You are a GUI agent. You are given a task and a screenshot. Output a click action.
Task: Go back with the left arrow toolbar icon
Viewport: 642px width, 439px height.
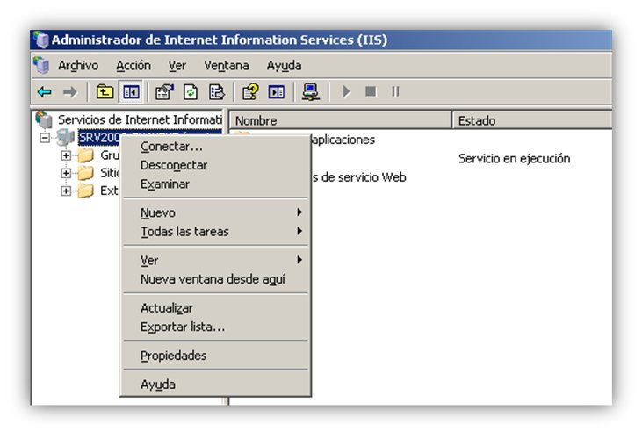click(x=45, y=92)
